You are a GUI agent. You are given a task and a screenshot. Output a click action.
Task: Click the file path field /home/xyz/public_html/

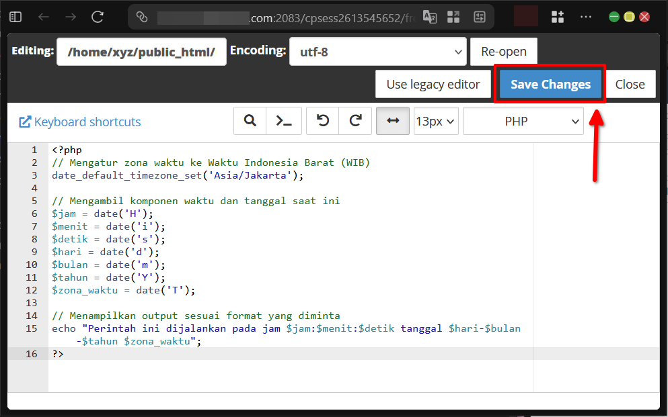[141, 52]
